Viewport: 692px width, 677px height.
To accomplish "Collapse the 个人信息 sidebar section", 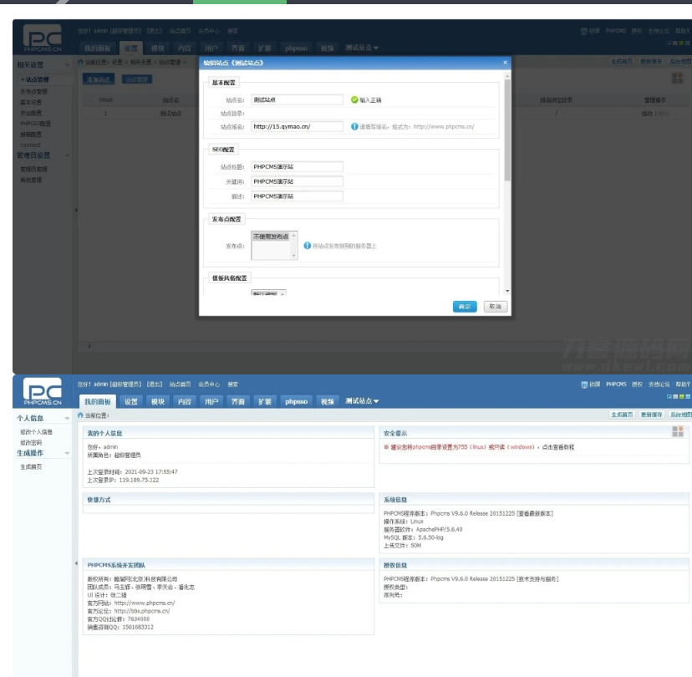I will (66, 418).
